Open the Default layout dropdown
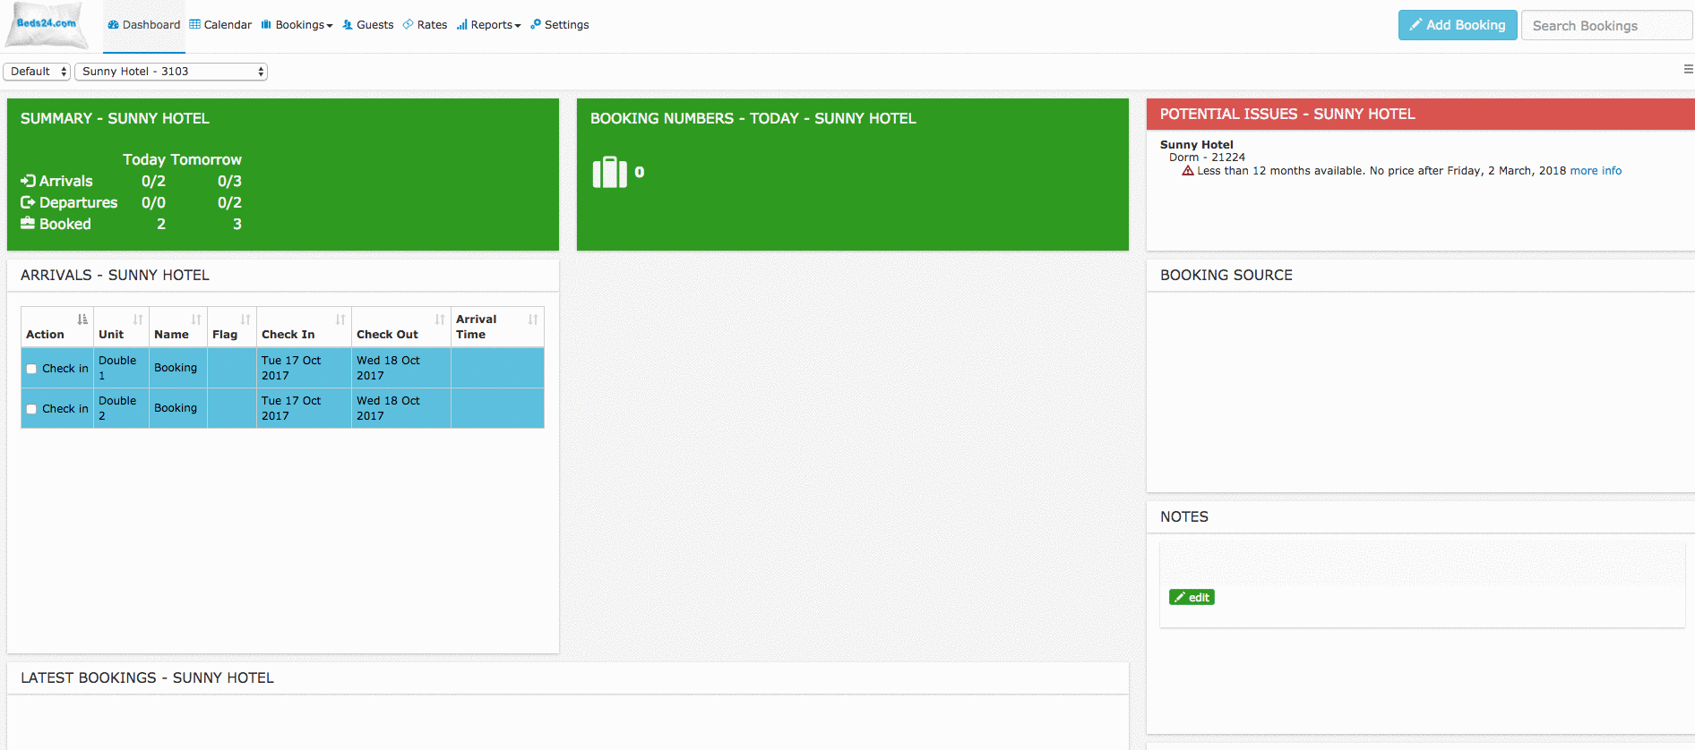 point(37,72)
